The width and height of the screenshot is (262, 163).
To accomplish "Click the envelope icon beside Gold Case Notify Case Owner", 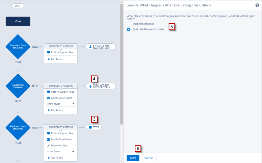I will [48, 98].
